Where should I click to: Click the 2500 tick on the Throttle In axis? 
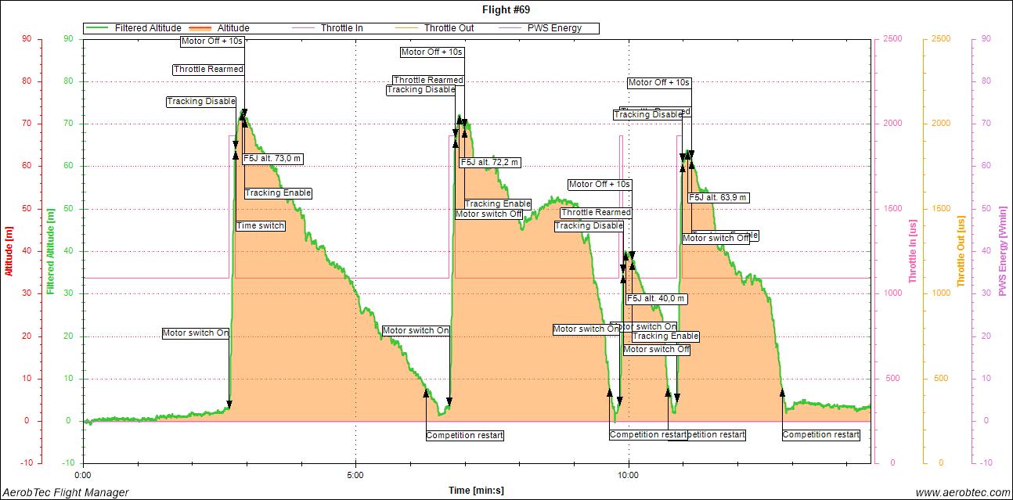(894, 38)
